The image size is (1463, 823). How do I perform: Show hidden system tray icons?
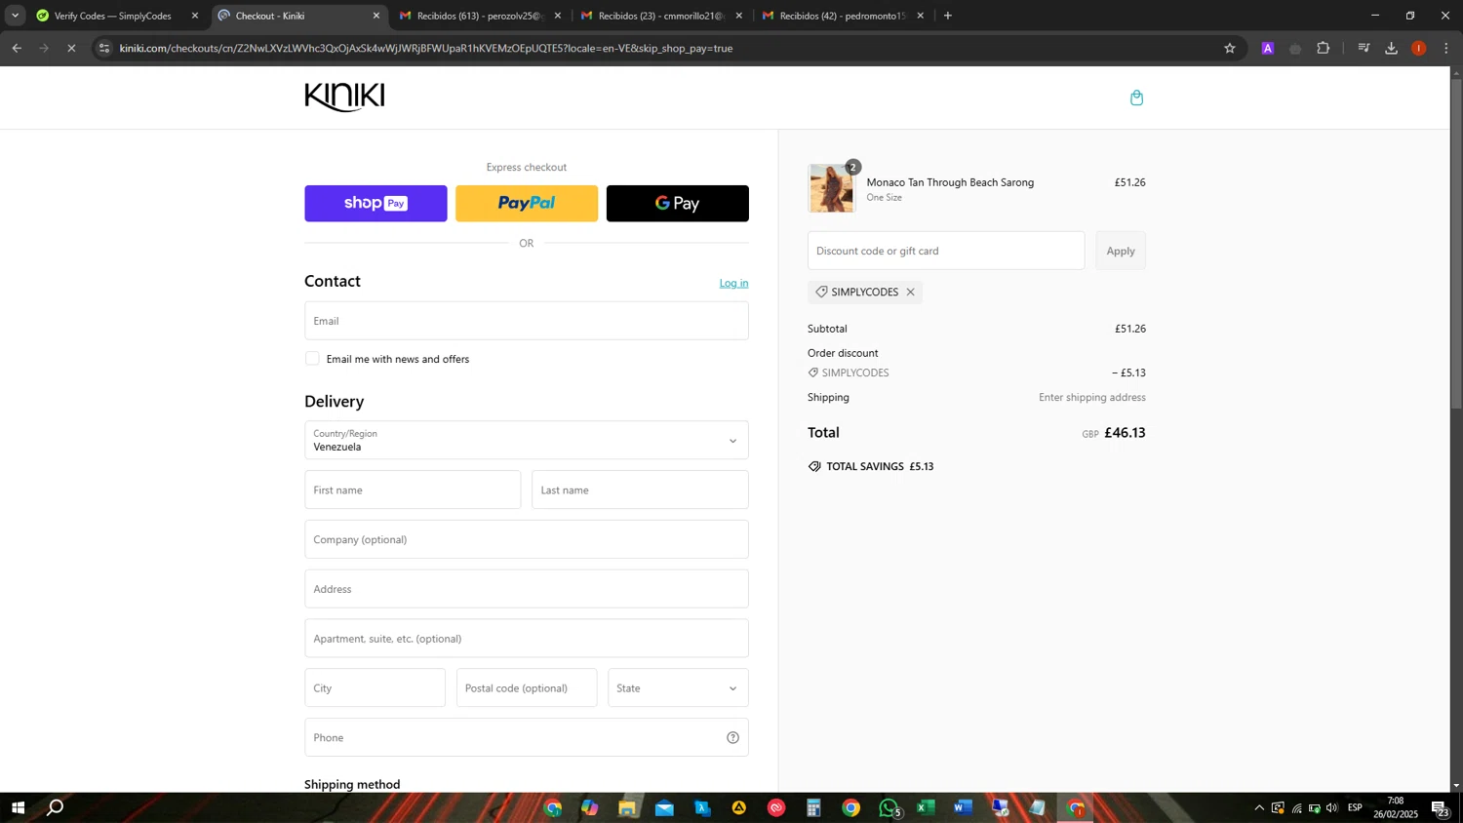pos(1259,807)
